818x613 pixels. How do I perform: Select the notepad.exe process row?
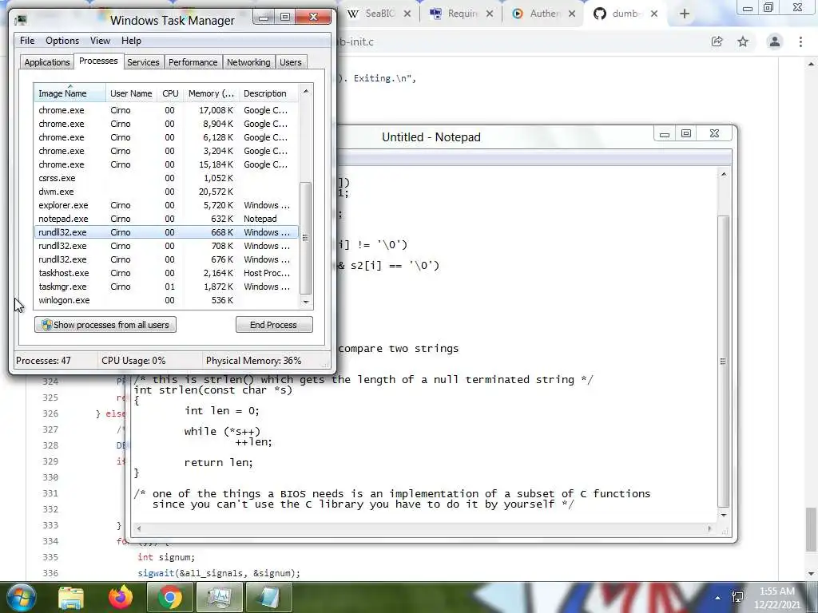click(x=166, y=219)
